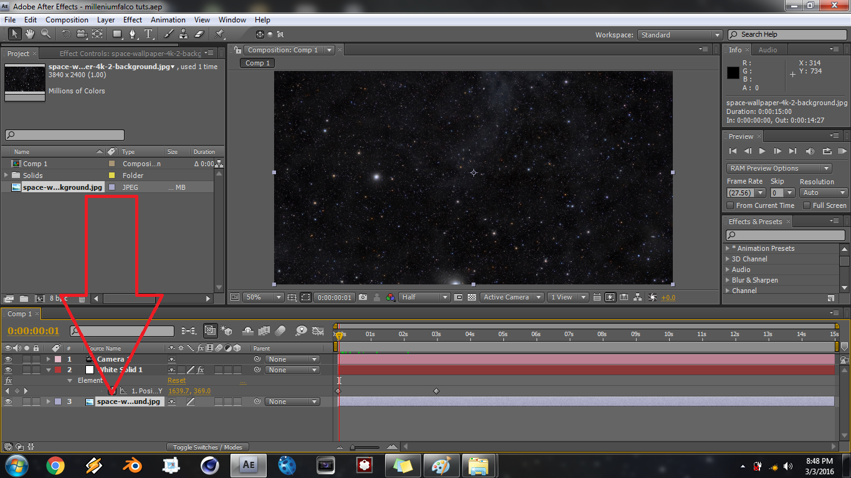Switch to the Audio panel tab
Image resolution: width=851 pixels, height=478 pixels.
(768, 50)
